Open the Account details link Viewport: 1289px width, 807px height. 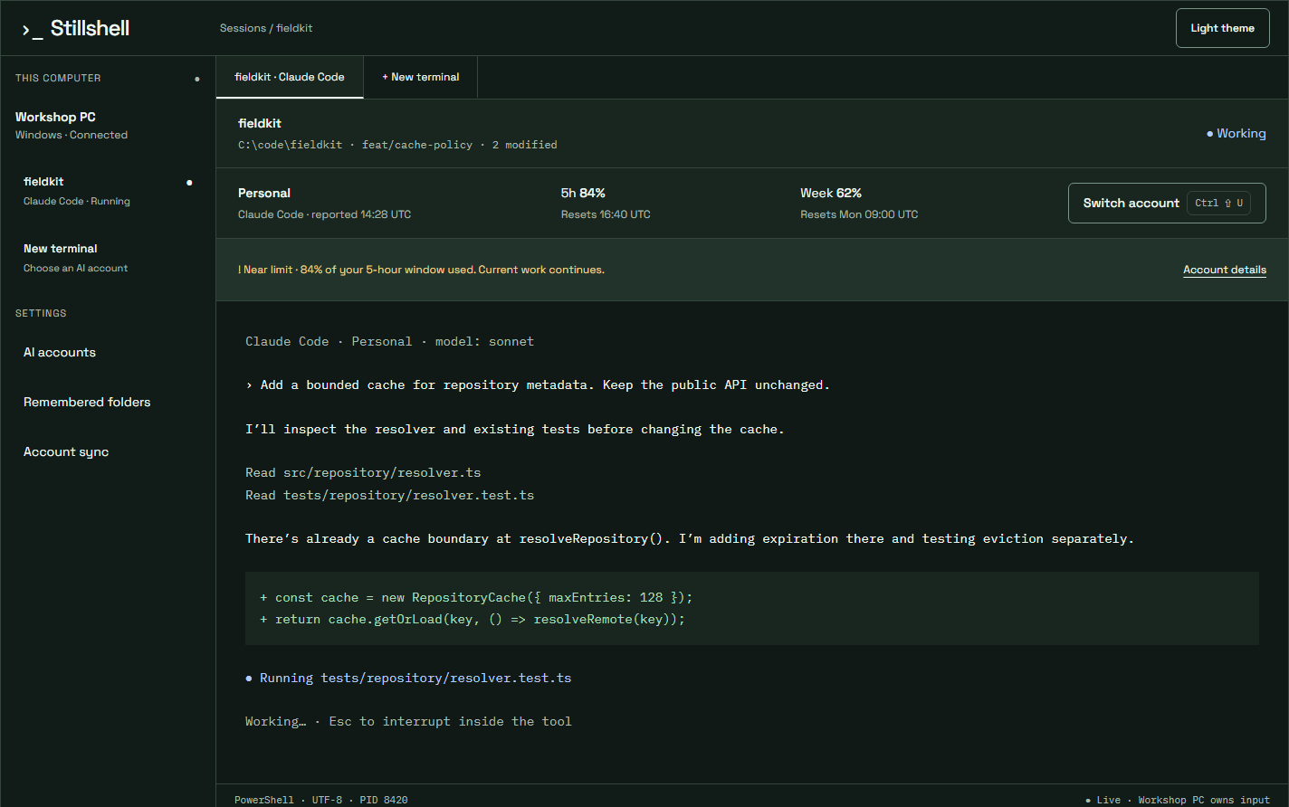tap(1225, 270)
